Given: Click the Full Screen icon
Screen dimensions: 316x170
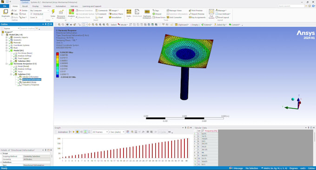Looking at the screenshot, I should pos(211,12).
